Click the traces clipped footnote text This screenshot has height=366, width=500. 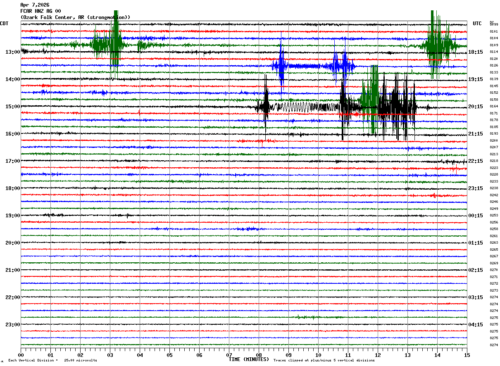[324, 361]
